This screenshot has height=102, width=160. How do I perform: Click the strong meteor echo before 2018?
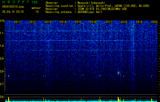click(118, 73)
